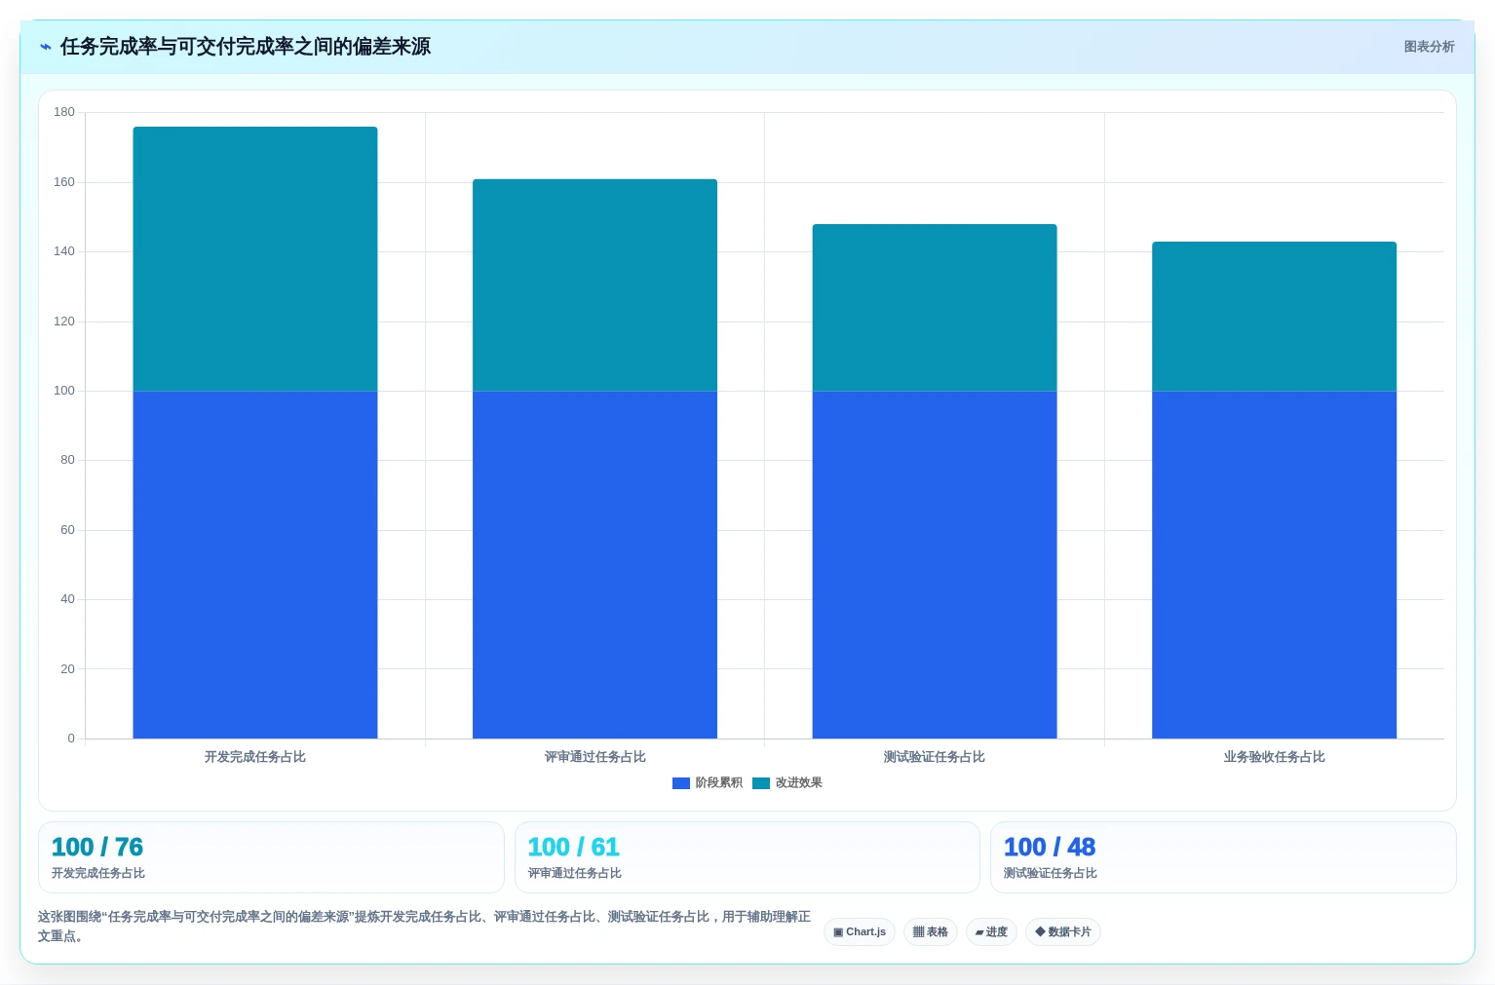Click the x-axis label 测试验证任务占比
This screenshot has width=1495, height=985.
pyautogui.click(x=935, y=757)
